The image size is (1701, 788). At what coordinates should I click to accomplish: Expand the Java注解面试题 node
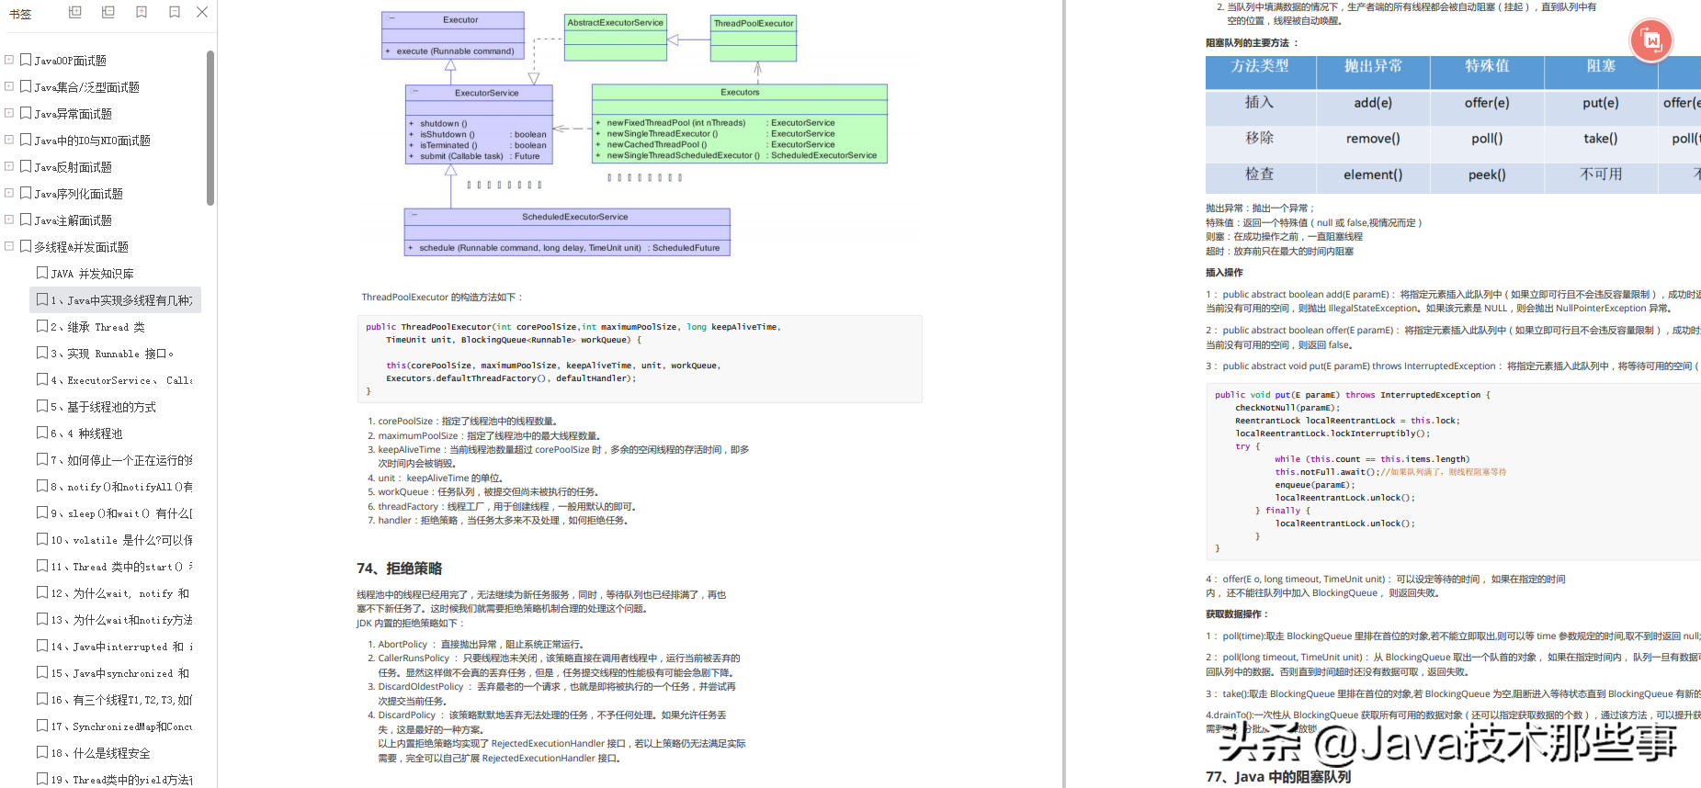(9, 220)
